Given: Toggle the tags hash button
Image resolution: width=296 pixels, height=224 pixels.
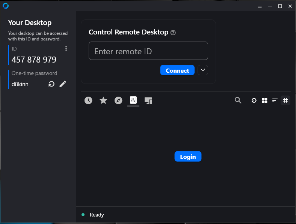Looking at the screenshot, I should (285, 100).
